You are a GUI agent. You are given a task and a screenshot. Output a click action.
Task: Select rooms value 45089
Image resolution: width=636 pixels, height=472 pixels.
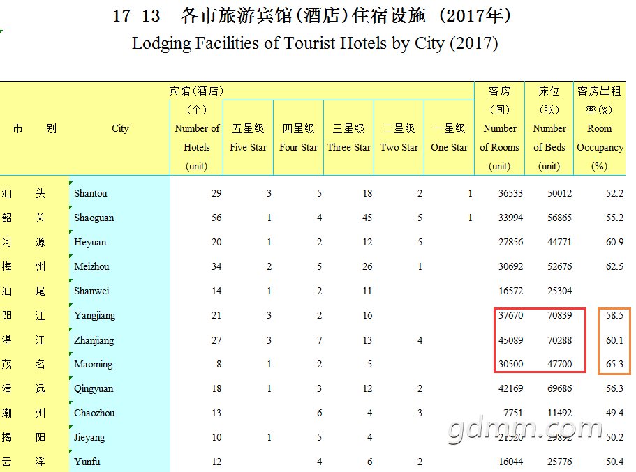pyautogui.click(x=510, y=340)
